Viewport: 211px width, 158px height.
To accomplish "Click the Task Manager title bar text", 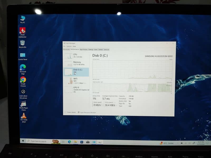I will 70,43.
